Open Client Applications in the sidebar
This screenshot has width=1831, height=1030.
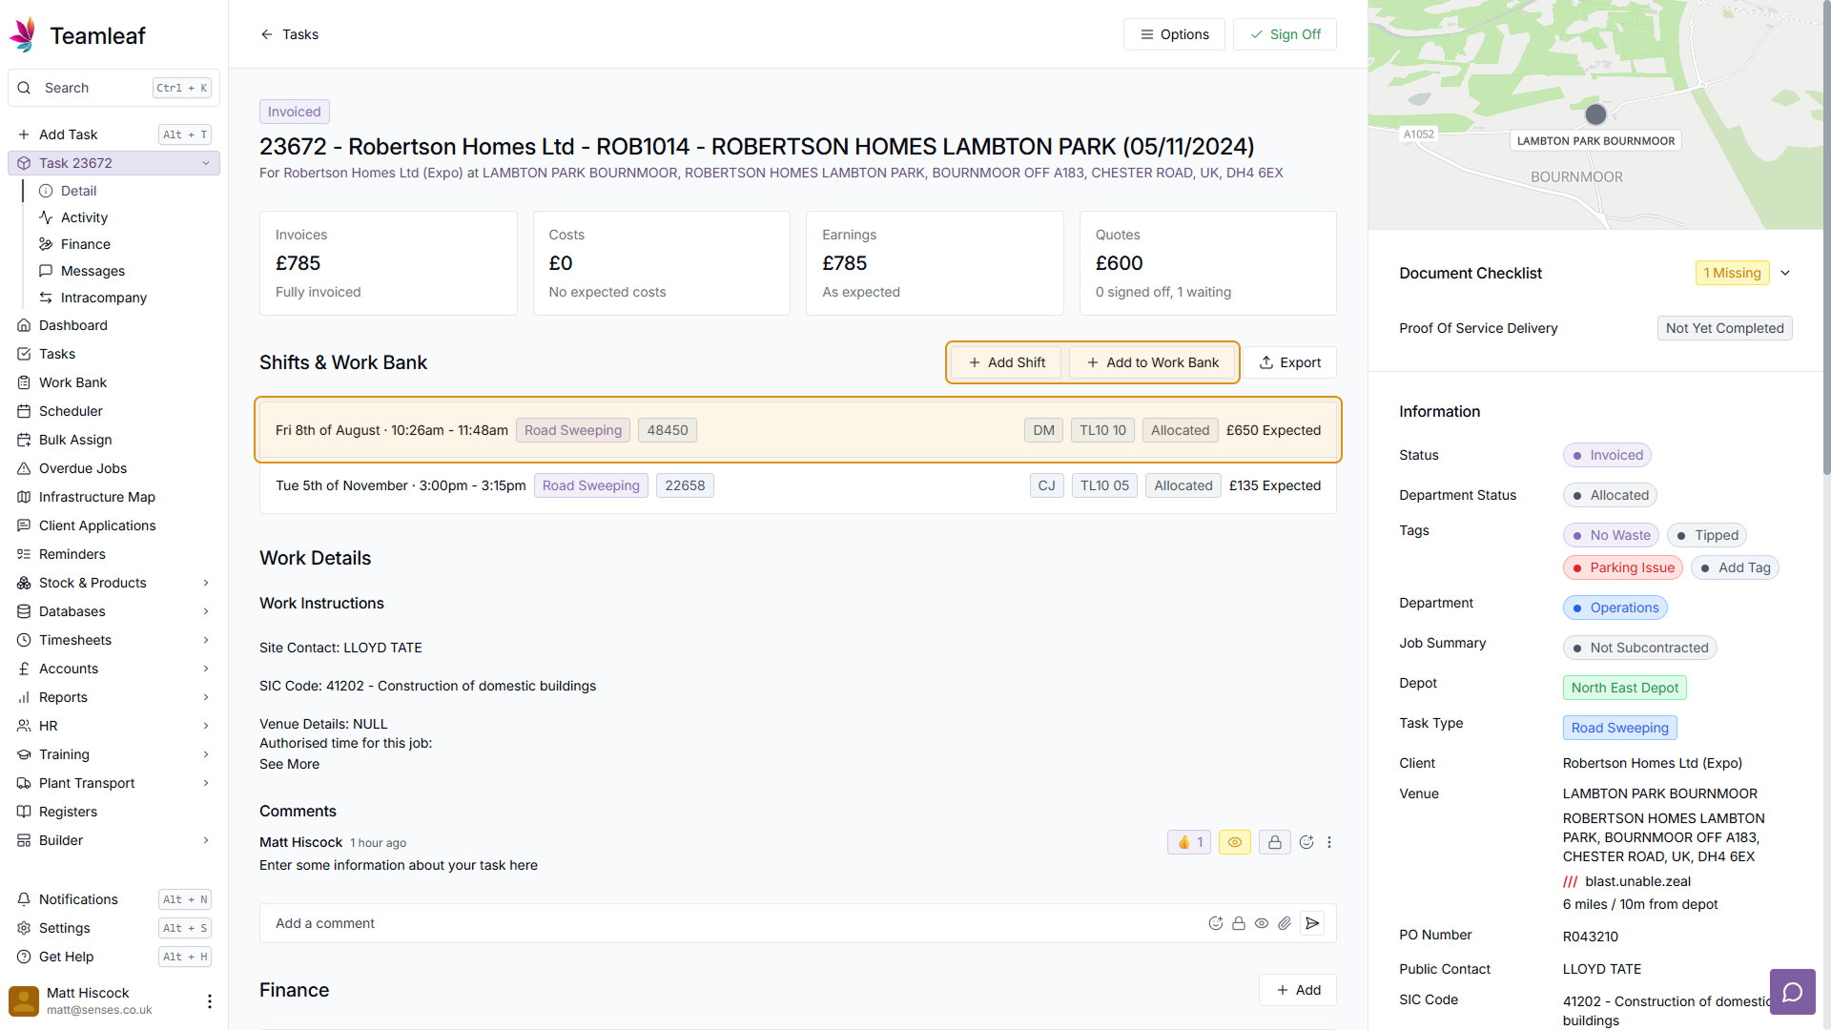click(x=114, y=525)
